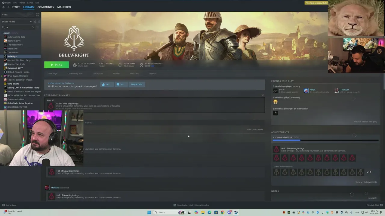Open friend Evil's avatar in friends who play
385x216 pixels.
pos(275,91)
